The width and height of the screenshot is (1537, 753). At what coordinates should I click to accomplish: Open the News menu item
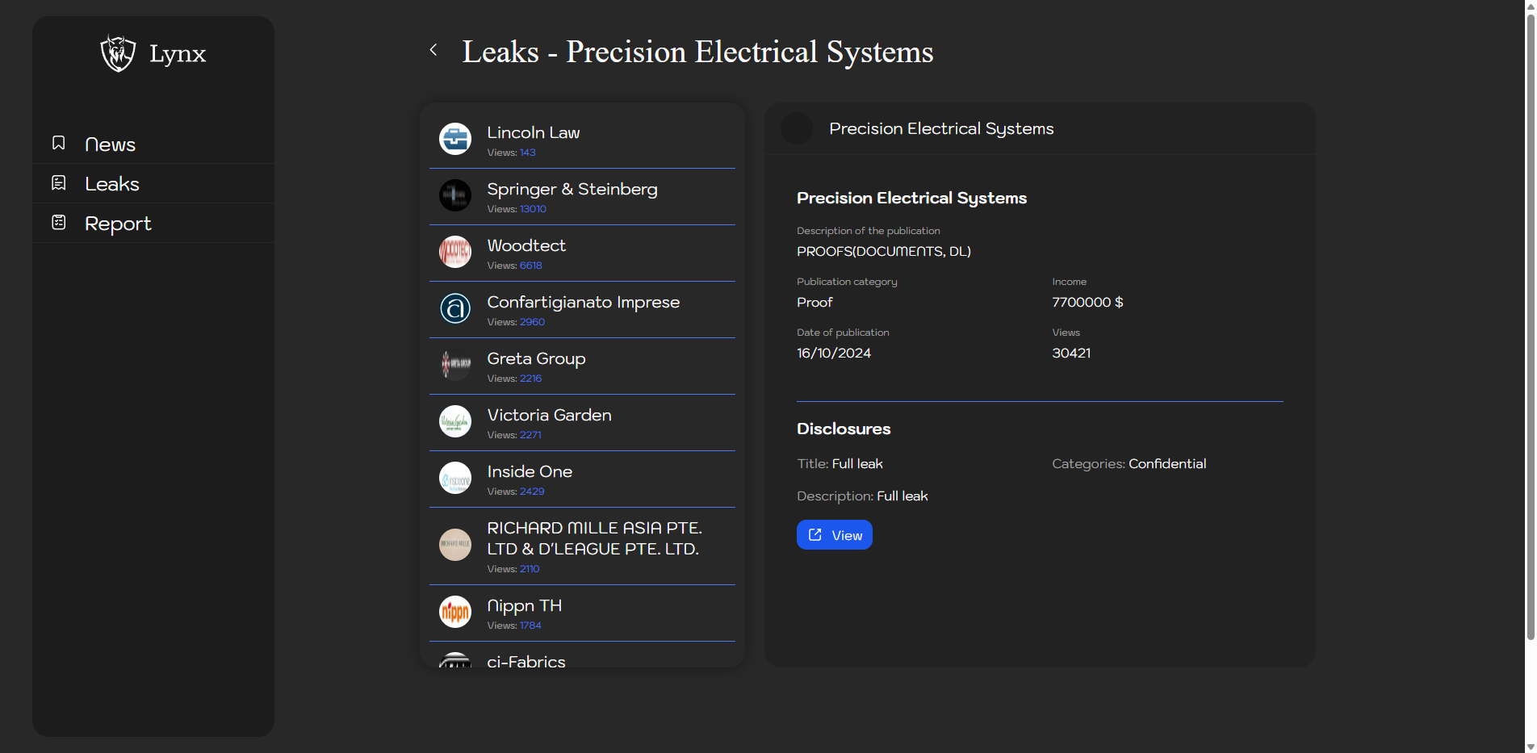[110, 144]
